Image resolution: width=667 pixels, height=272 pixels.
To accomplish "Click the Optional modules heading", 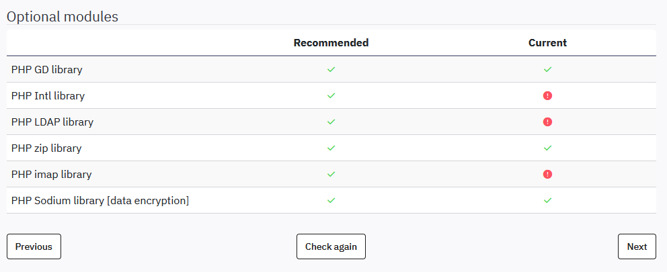I will [x=63, y=17].
